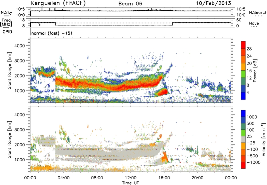Click the 4 value on Power colorbar

(248, 93)
